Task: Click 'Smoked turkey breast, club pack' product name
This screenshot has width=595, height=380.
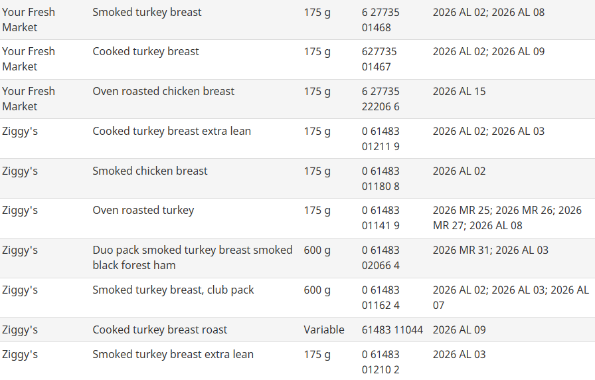Action: [x=173, y=290]
